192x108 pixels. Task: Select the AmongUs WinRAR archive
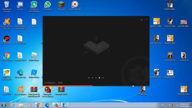pyautogui.click(x=61, y=91)
